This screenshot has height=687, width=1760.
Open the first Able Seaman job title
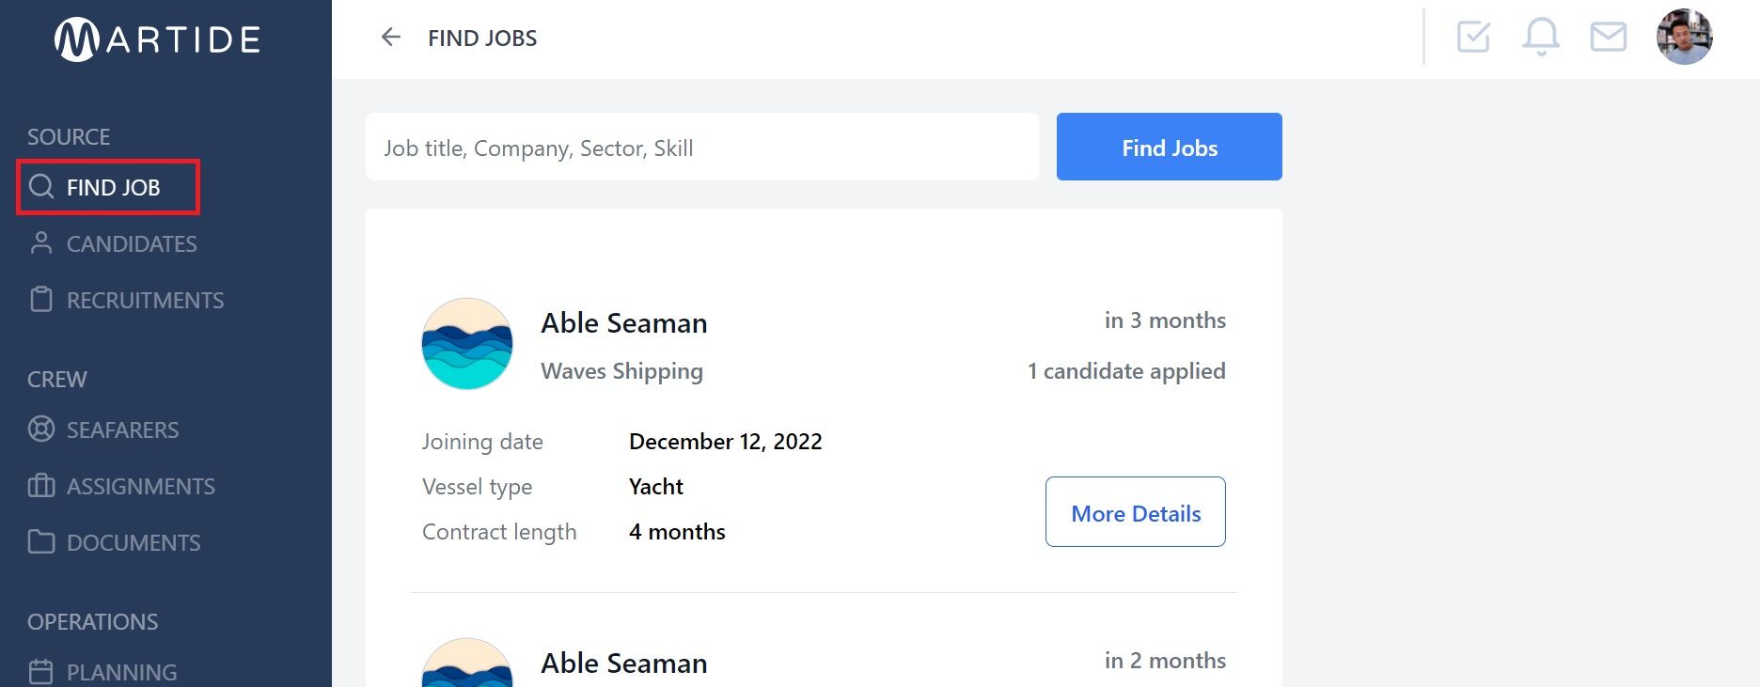pyautogui.click(x=624, y=322)
